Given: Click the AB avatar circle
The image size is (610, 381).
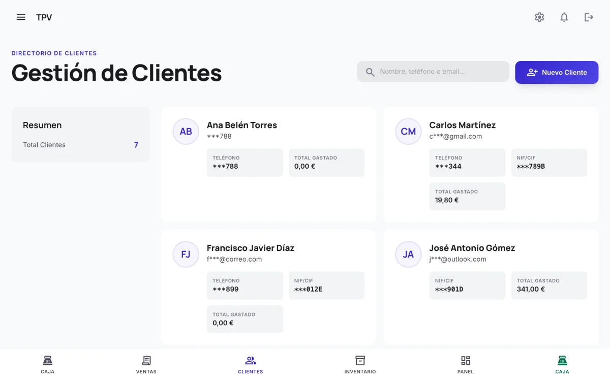Looking at the screenshot, I should pos(186,132).
